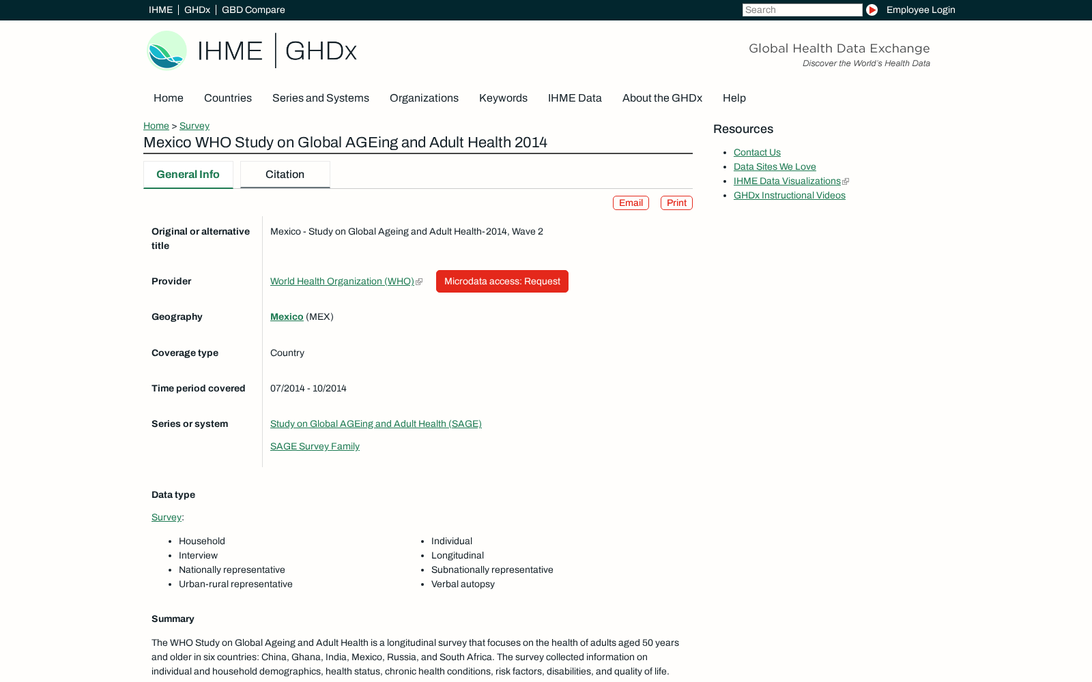Viewport: 1092px width, 682px height.
Task: Open About the GHDx menu item
Action: (662, 98)
